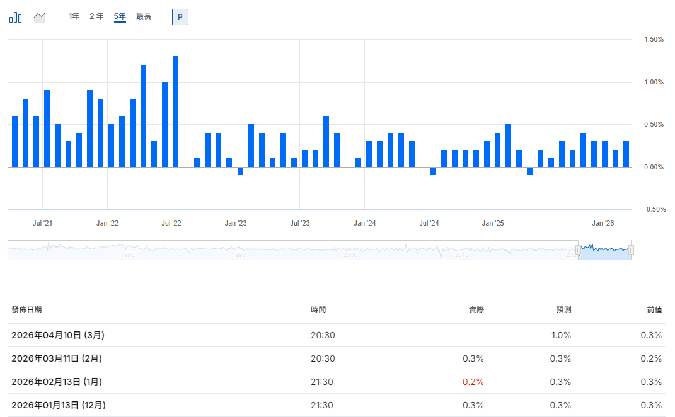Viewport: 675px width, 417px height.
Task: Click the last bar on the chart's right
Action: pyautogui.click(x=626, y=154)
